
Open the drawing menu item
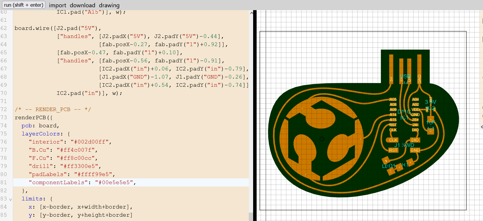point(109,5)
